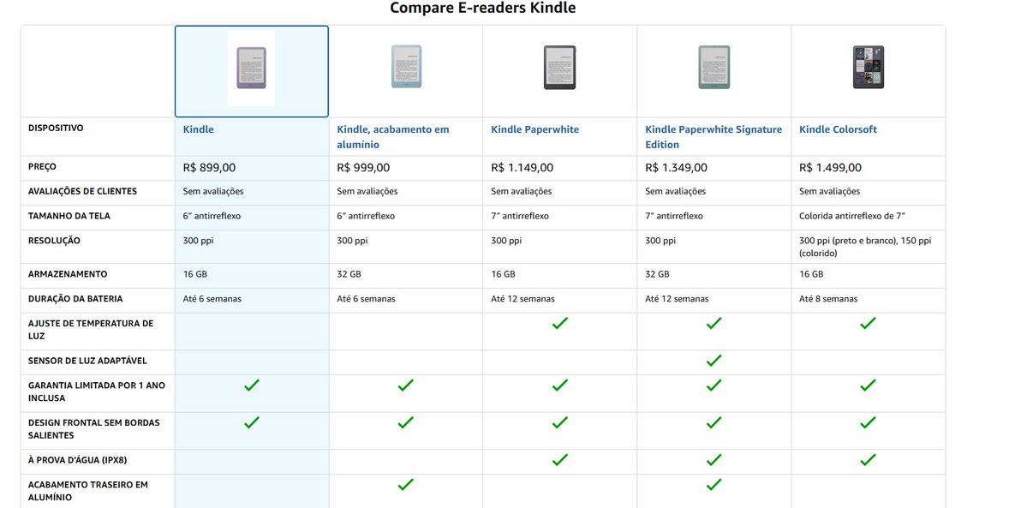Click flush-front design checkmark for Kindle Paperwhite

[x=560, y=423]
